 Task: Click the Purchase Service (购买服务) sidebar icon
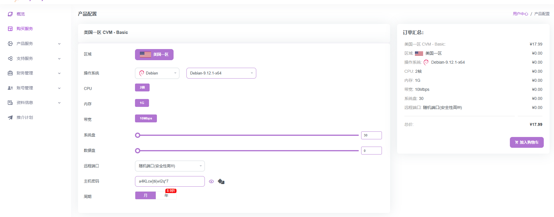coord(10,29)
